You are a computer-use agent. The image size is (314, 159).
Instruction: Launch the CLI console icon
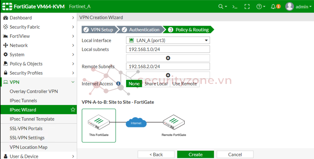pos(235,7)
